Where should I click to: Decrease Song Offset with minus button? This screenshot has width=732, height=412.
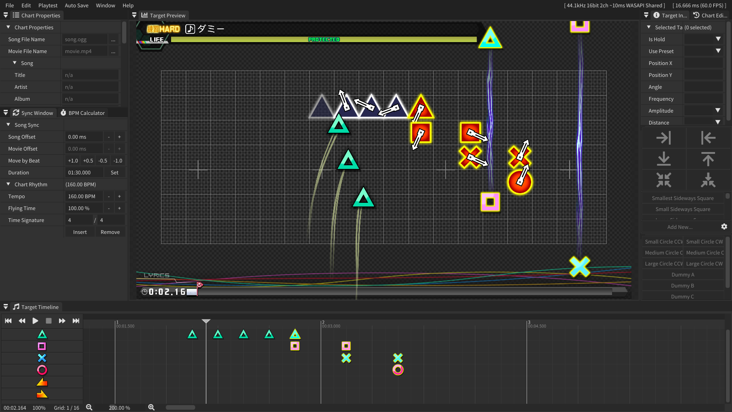[108, 137]
